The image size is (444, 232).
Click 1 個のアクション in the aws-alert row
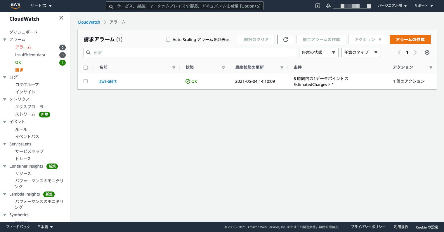(409, 81)
